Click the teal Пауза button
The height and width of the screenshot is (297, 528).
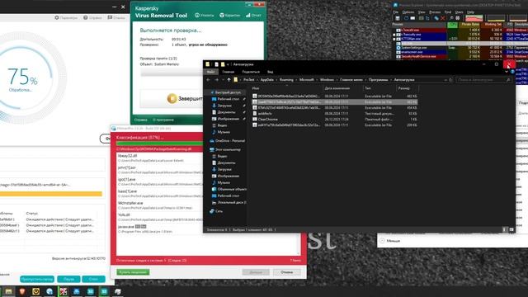click(68, 279)
